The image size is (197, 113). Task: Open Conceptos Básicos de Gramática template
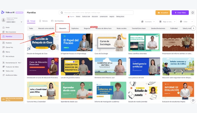[77, 66]
